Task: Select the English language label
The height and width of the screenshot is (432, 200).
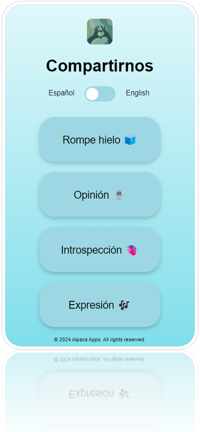Action: pos(137,93)
